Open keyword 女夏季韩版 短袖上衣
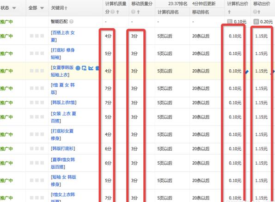275x202 pixels. click(62, 71)
